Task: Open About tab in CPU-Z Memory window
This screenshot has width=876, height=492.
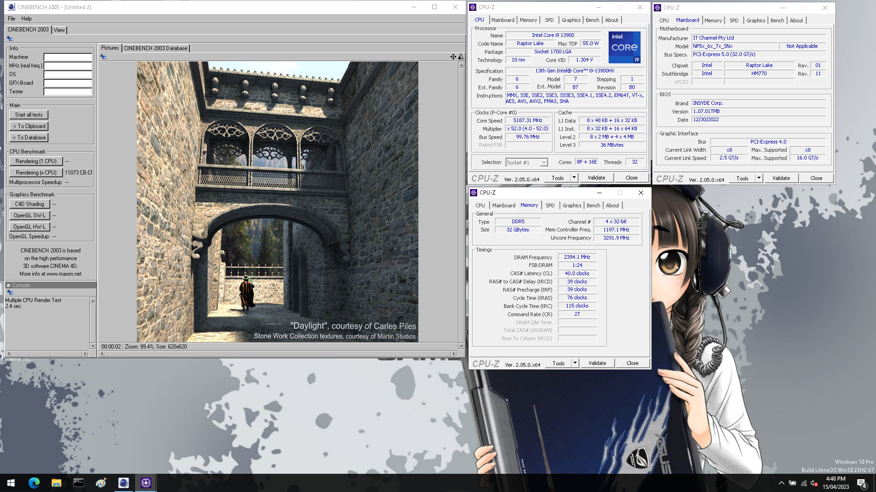Action: tap(612, 205)
